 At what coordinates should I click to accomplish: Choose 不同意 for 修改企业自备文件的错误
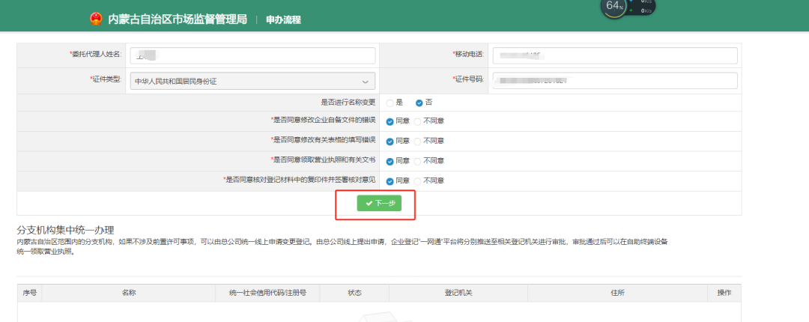417,122
